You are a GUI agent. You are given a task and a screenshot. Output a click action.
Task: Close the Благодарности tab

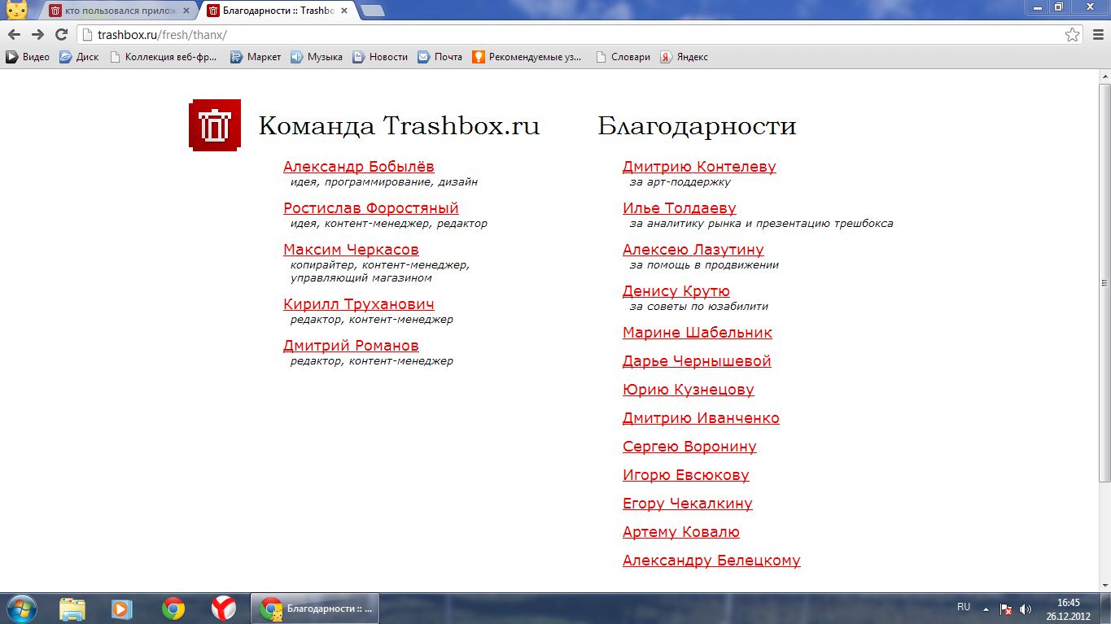point(345,11)
